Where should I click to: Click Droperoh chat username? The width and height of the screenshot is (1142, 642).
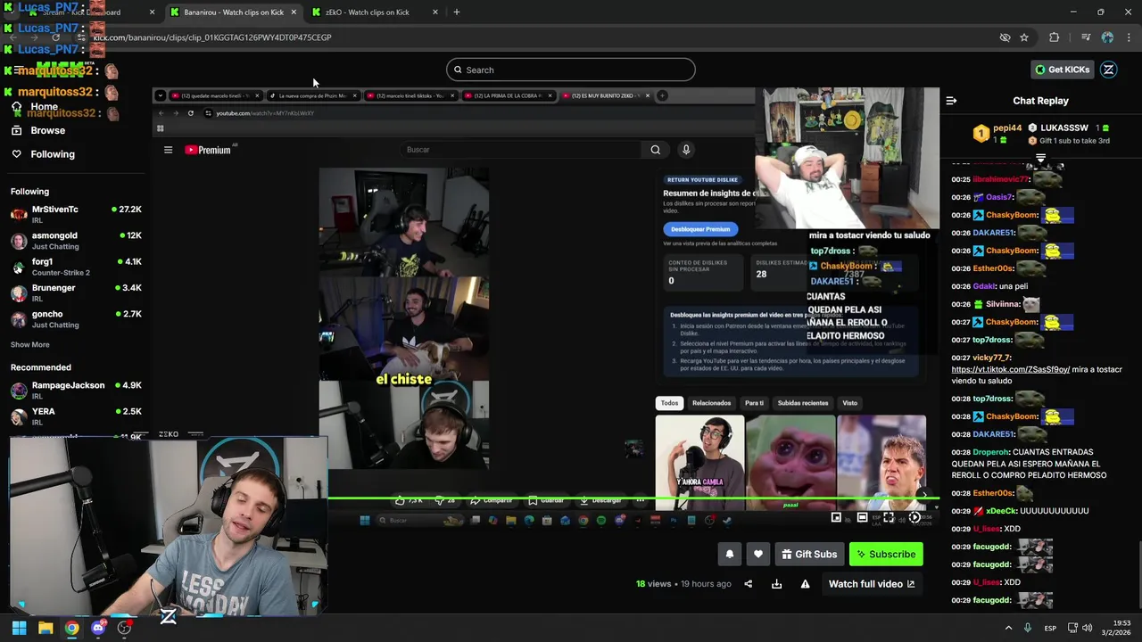coord(992,452)
